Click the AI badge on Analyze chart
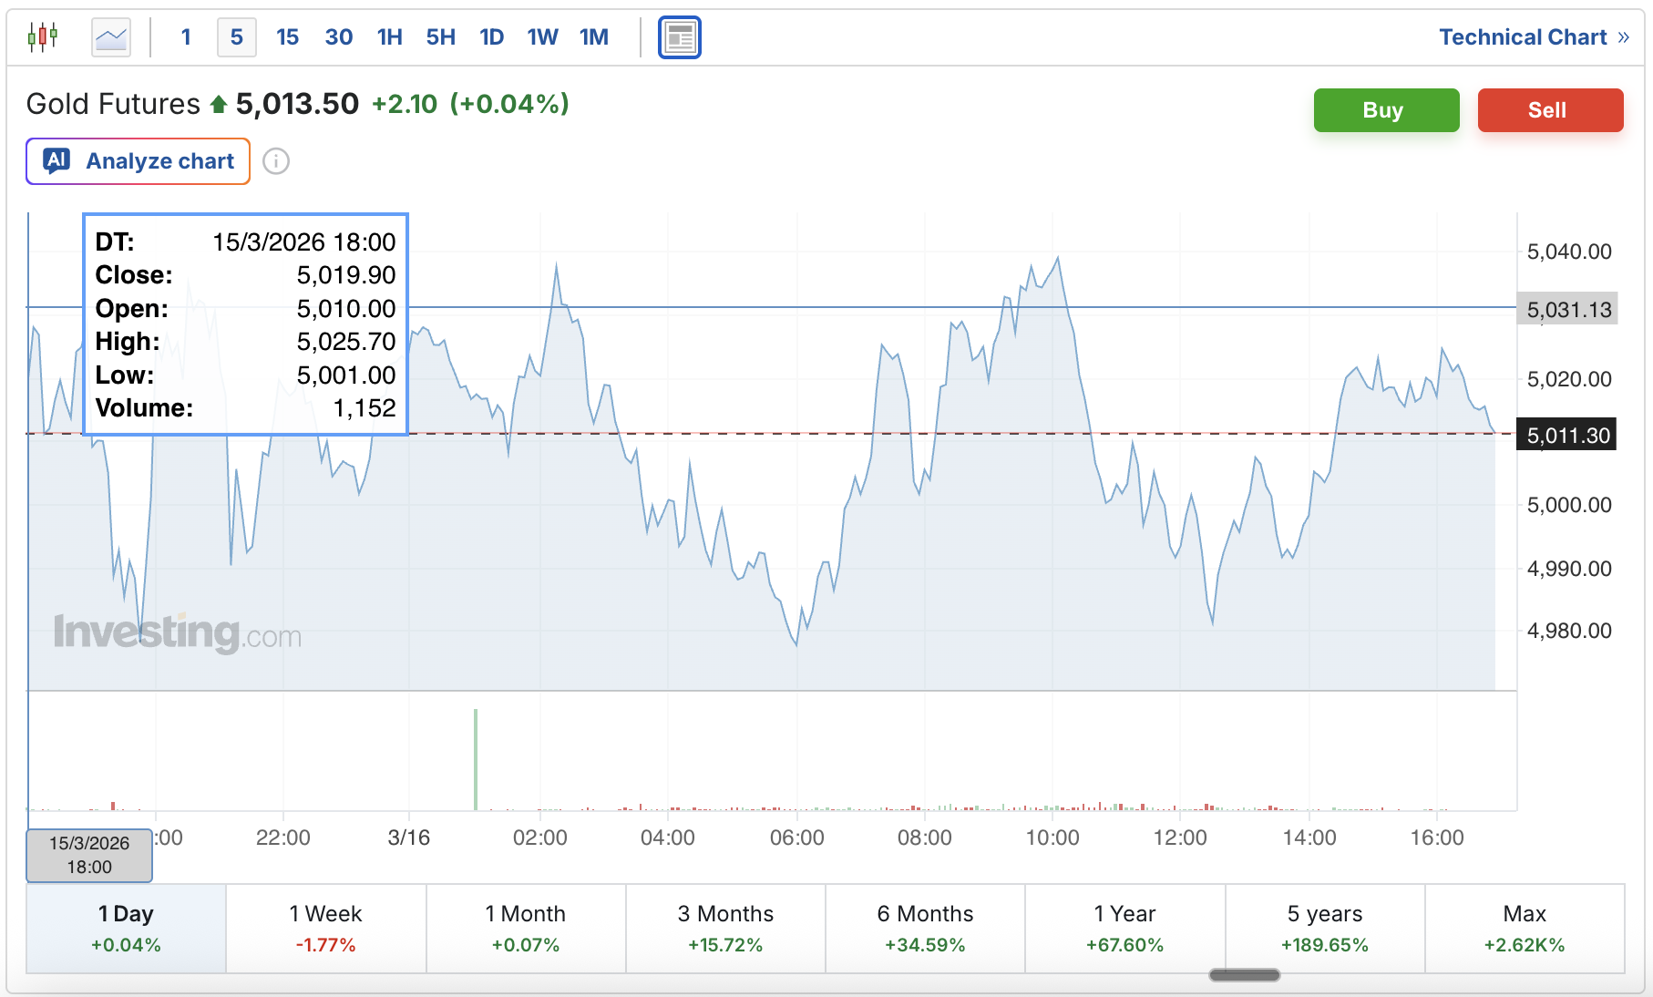The image size is (1653, 997). 56,160
